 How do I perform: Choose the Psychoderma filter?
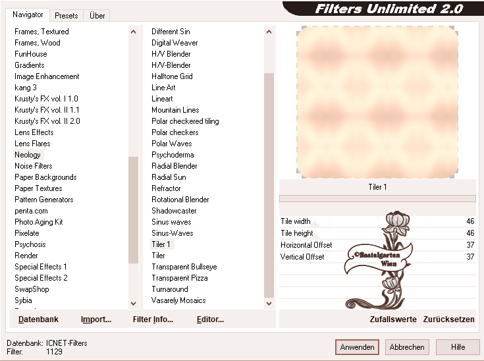point(173,155)
